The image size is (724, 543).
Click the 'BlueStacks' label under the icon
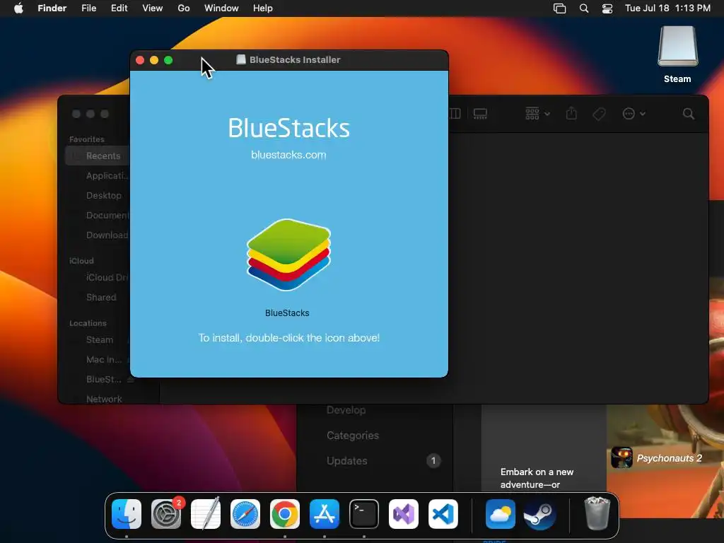[x=287, y=313]
